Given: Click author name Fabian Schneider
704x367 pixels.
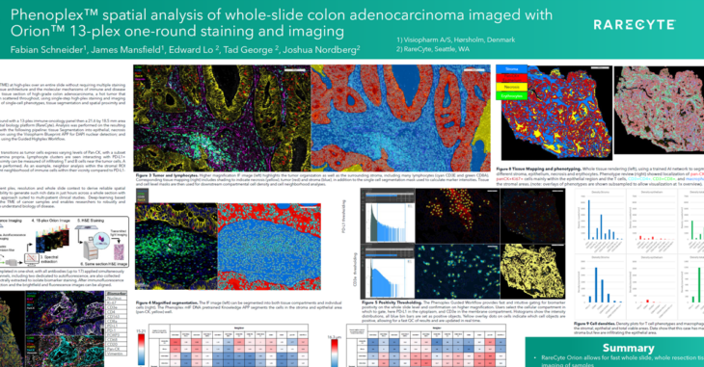Looking at the screenshot, I should pos(46,49).
